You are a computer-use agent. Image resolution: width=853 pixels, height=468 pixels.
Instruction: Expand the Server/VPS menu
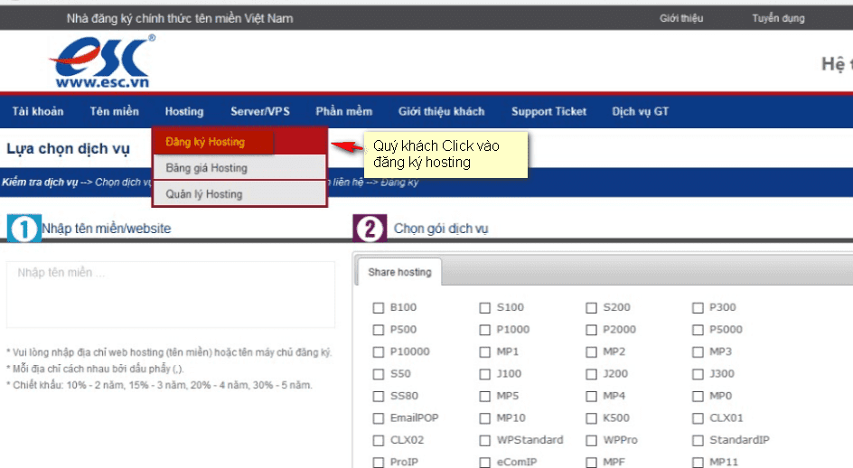tap(260, 111)
